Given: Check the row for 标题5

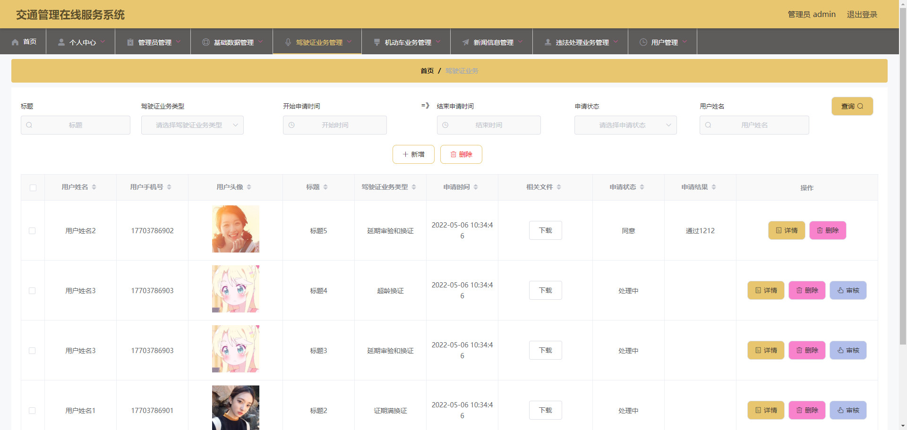Looking at the screenshot, I should 32,231.
